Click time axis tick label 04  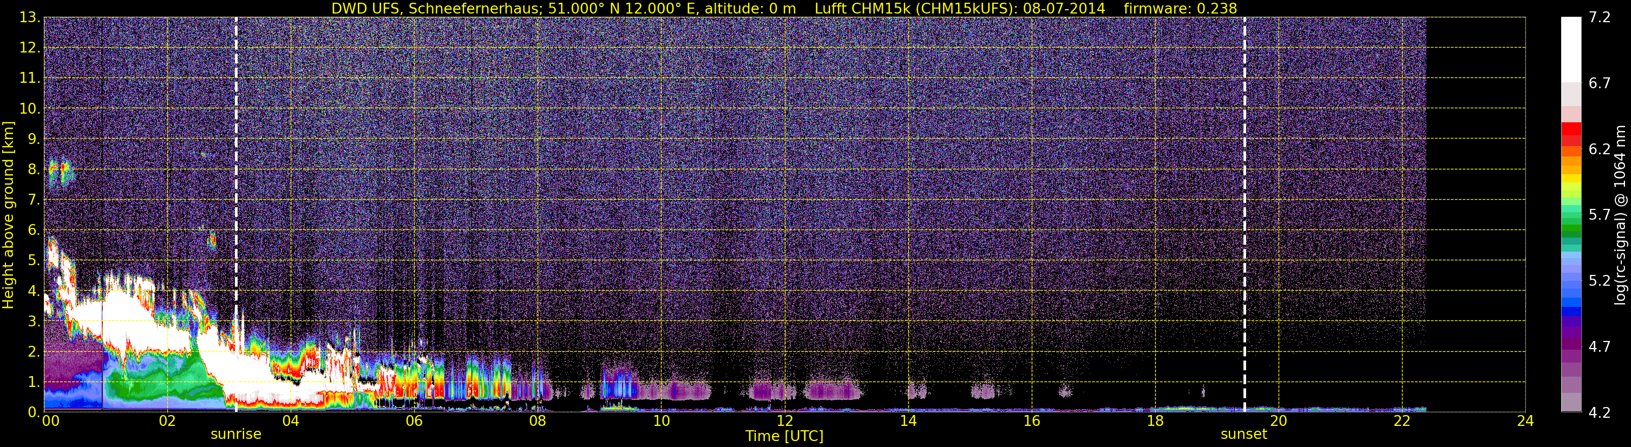tap(291, 421)
